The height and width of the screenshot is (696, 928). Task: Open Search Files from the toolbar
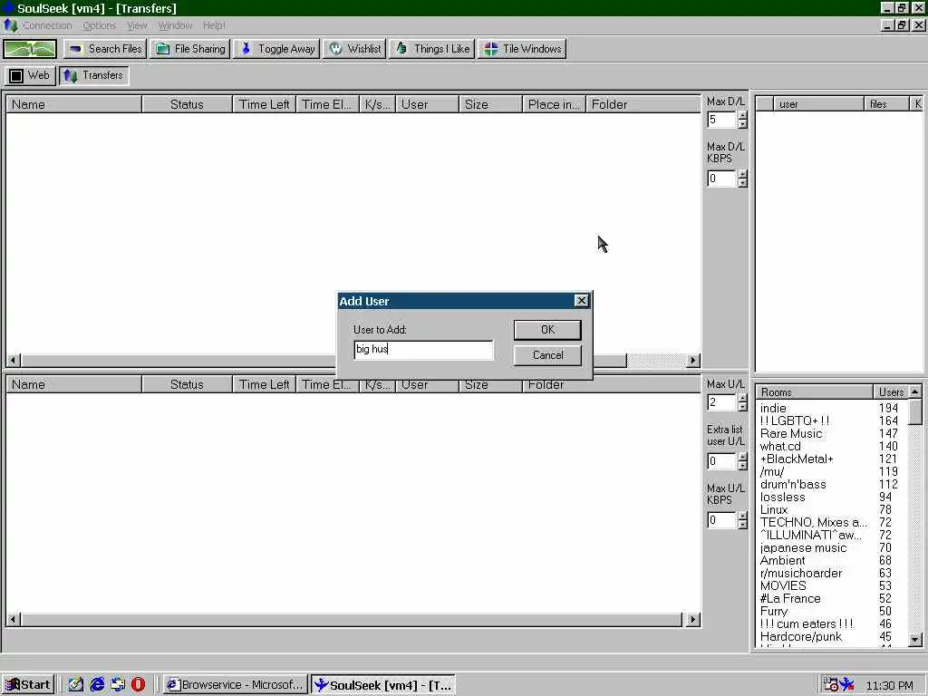[105, 49]
